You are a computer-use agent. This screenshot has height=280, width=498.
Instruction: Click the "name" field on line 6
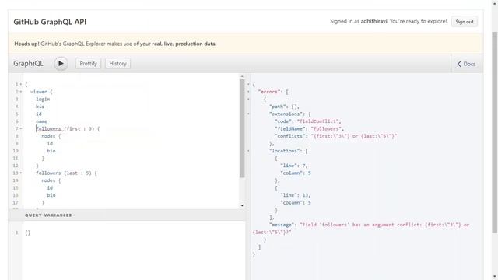[41, 121]
